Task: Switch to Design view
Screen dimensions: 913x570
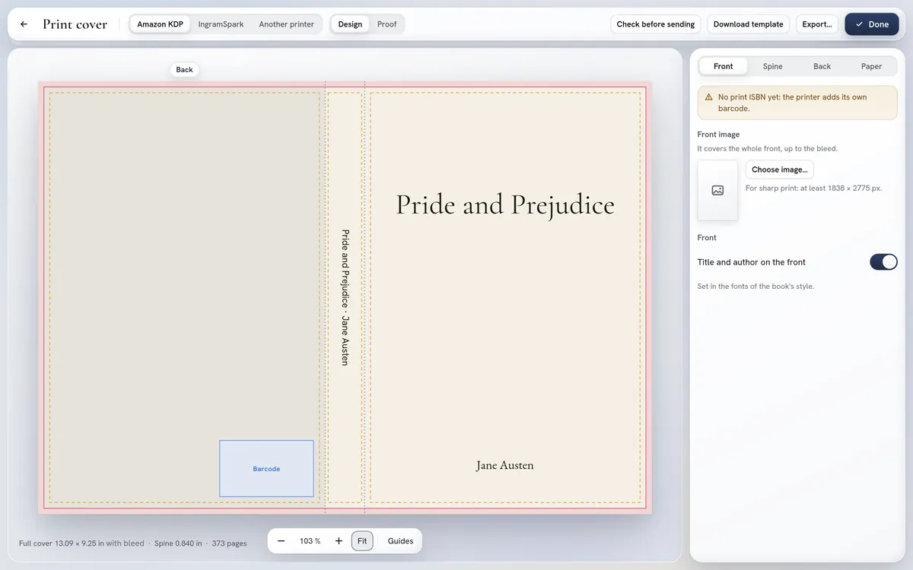Action: click(350, 24)
